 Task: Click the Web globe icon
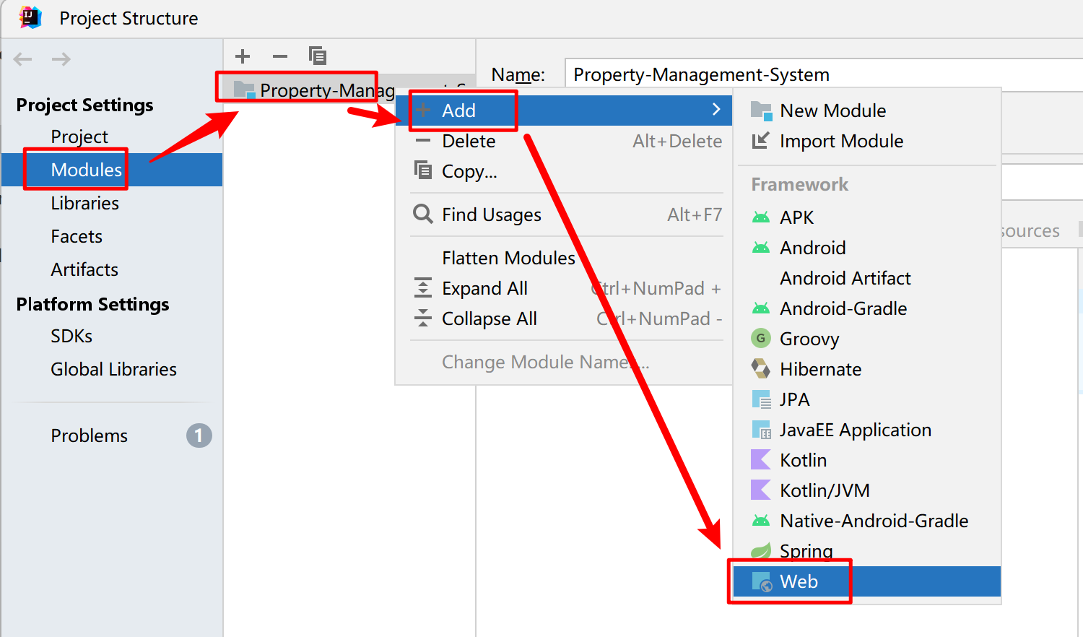(x=762, y=581)
